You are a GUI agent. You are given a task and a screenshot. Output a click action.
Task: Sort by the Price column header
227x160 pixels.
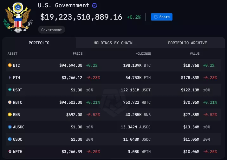pos(77,54)
